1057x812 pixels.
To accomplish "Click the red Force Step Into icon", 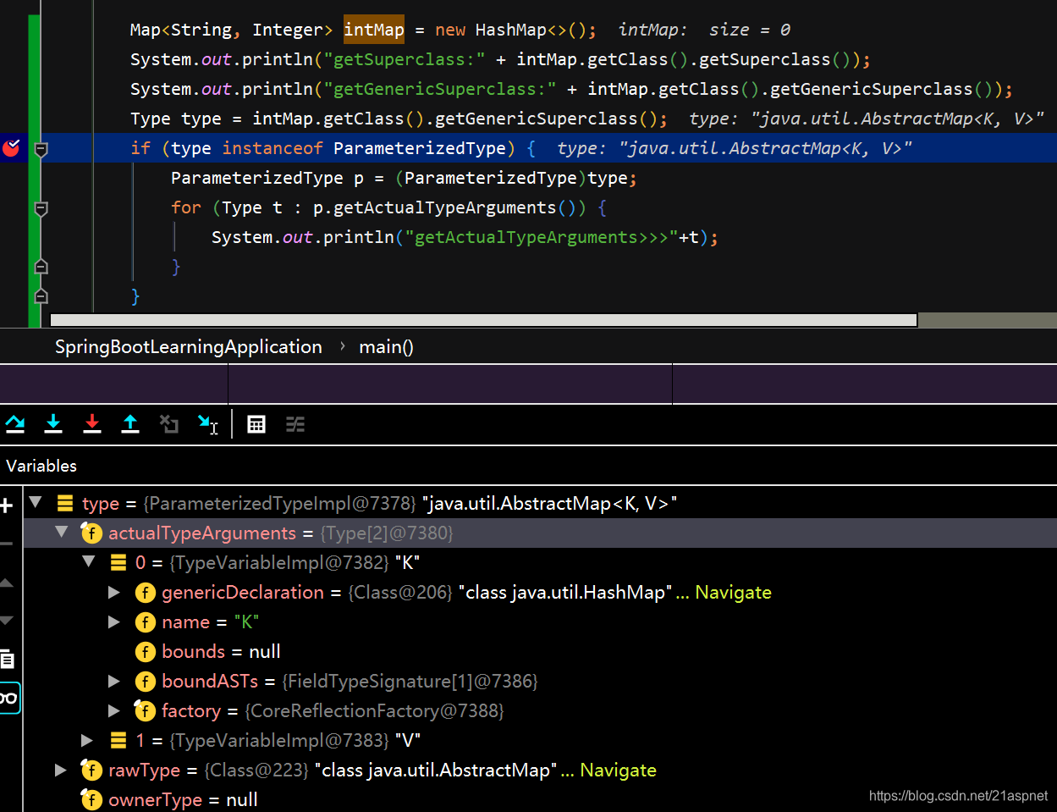I will 92,424.
